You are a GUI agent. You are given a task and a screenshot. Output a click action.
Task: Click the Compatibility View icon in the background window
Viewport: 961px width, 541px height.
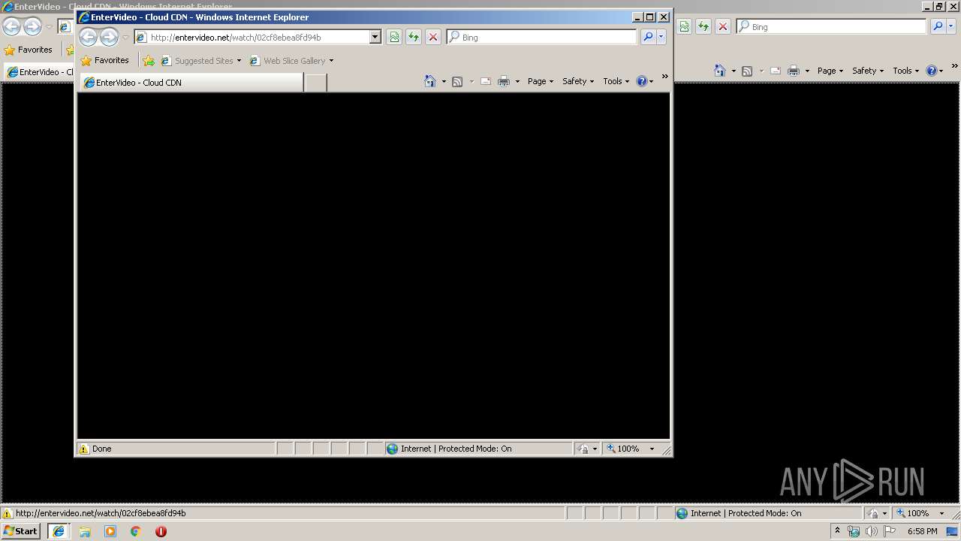(684, 26)
